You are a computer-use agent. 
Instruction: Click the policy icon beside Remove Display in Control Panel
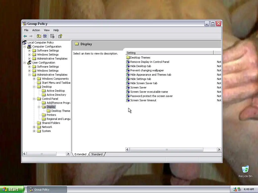(x=128, y=62)
